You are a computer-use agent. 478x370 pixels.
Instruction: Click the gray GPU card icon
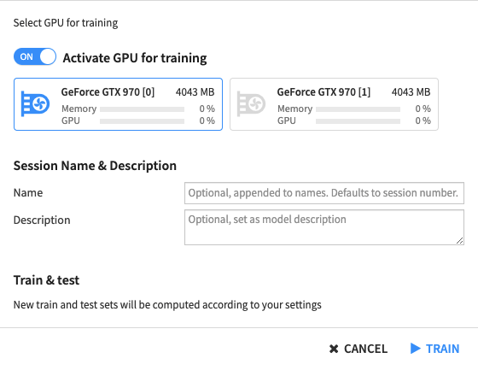pyautogui.click(x=251, y=103)
